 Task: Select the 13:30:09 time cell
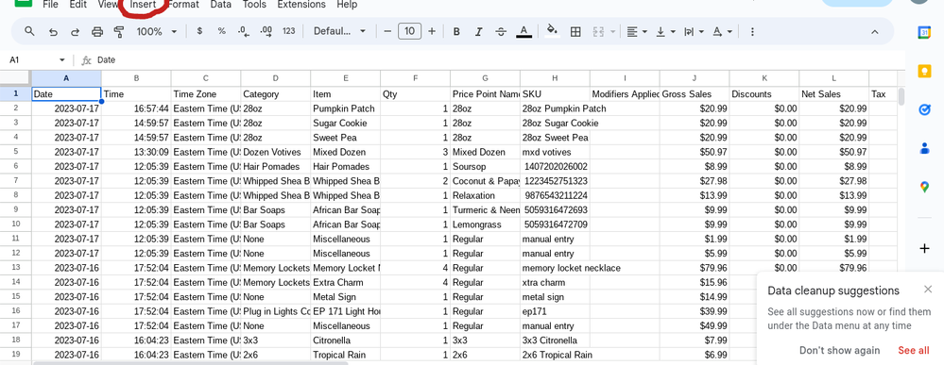tap(135, 152)
